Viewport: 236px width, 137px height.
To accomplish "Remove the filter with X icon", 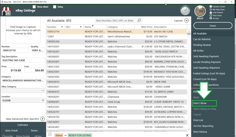I will coord(187,135).
